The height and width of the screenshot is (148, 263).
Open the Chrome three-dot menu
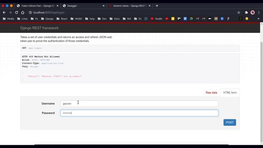pyautogui.click(x=259, y=12)
